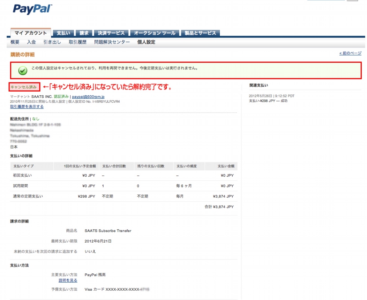Open 取引履歴 in the sub-navigation bar
Screen dimensions: 367x300
coord(77,42)
